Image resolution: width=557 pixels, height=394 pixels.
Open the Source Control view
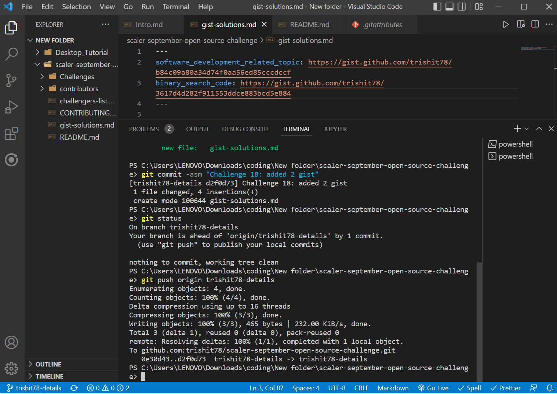point(11,80)
